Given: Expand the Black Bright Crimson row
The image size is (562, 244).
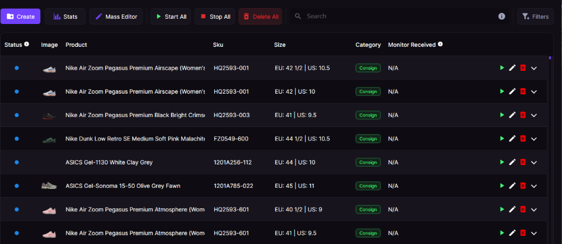Looking at the screenshot, I should click(534, 115).
